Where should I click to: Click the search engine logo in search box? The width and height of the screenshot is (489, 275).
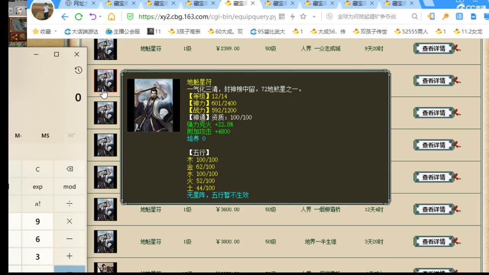329,17
